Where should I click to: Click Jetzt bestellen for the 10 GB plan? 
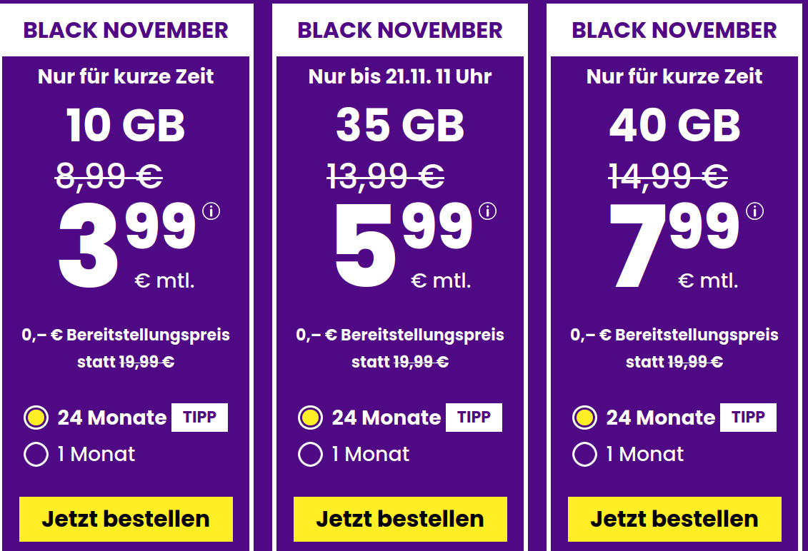[126, 519]
